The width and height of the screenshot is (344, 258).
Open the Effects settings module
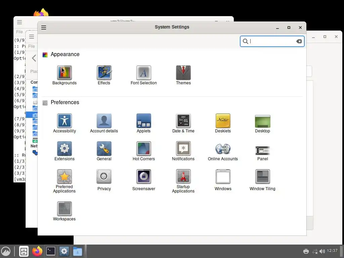(x=104, y=75)
